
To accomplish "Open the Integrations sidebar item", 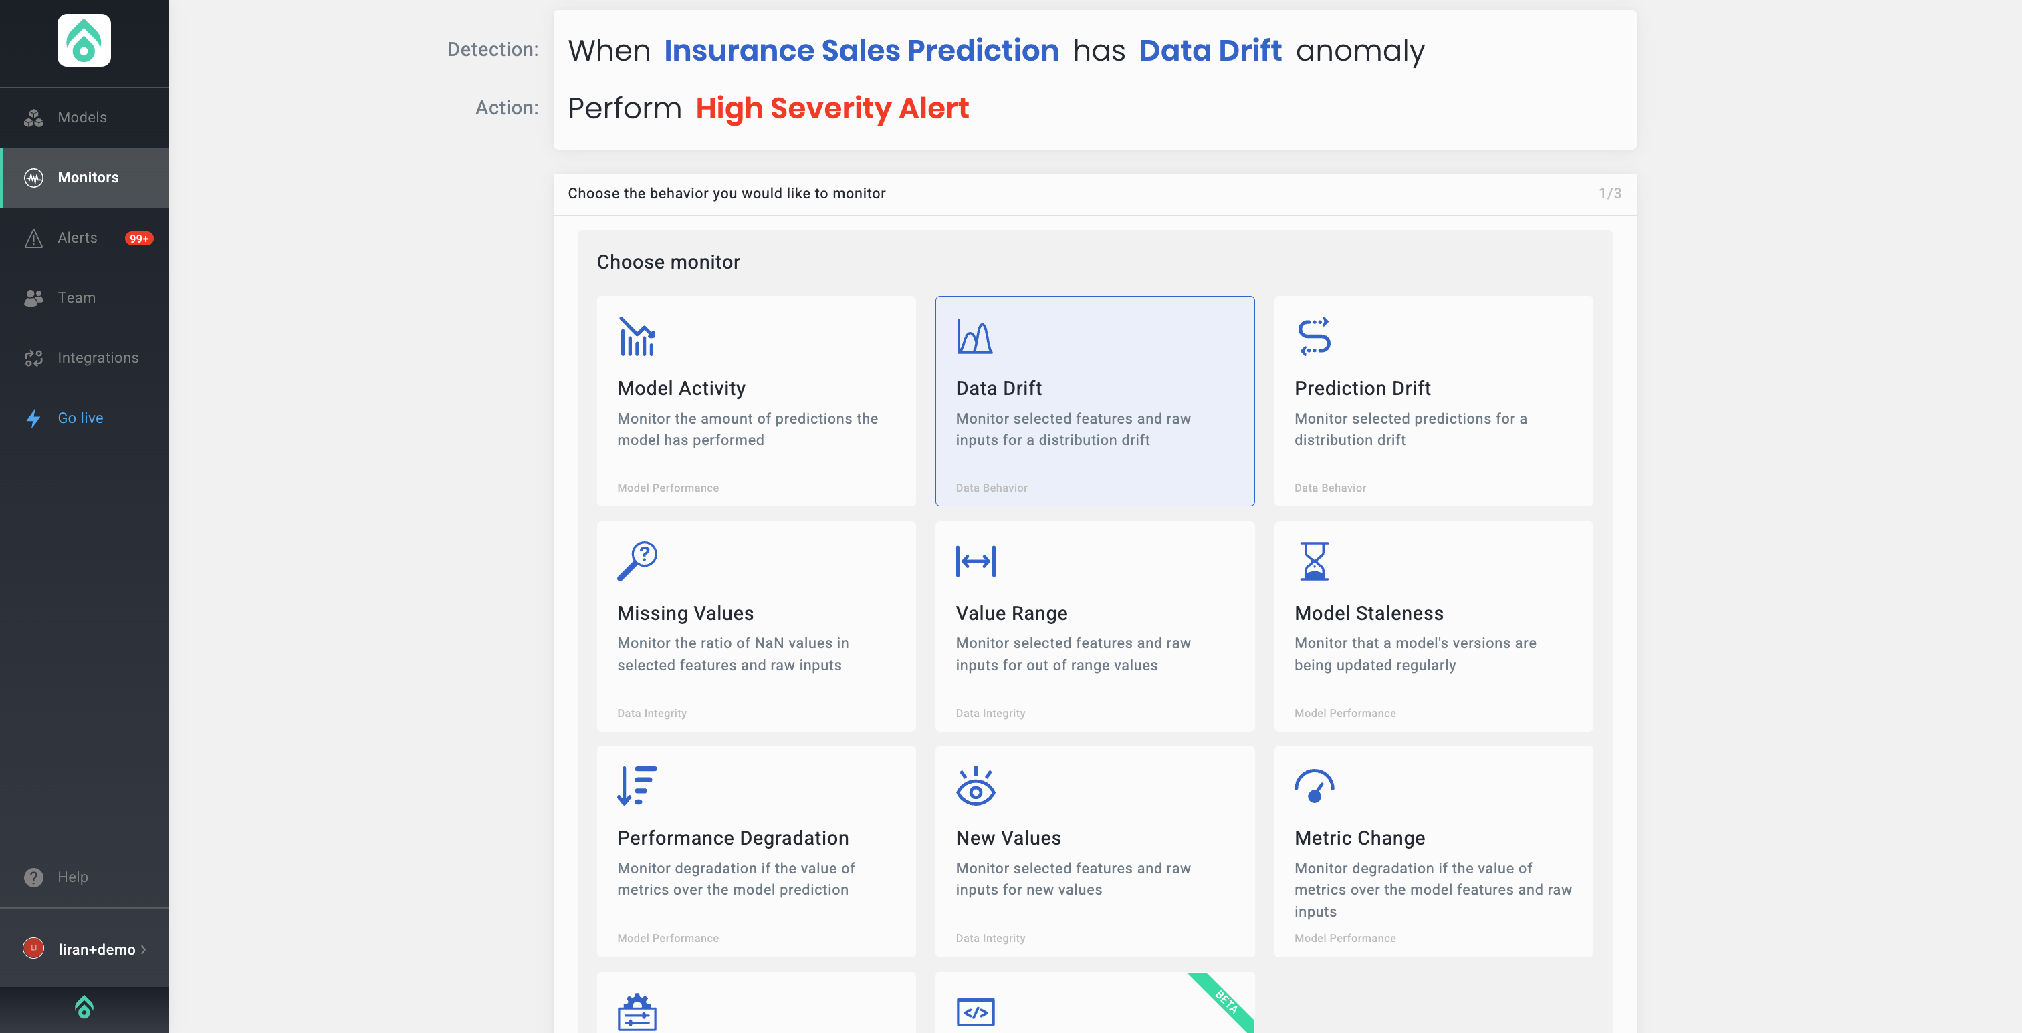I will coord(98,358).
